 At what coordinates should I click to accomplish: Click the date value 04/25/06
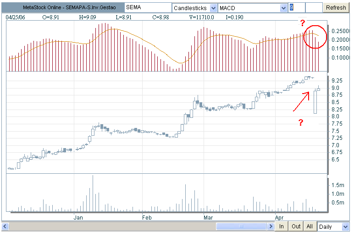[15, 17]
